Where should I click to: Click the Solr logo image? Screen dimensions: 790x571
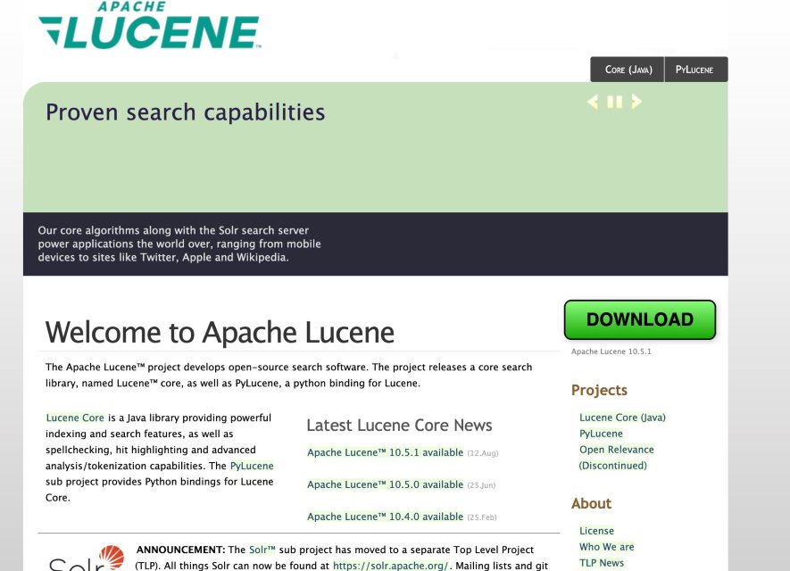(x=87, y=558)
